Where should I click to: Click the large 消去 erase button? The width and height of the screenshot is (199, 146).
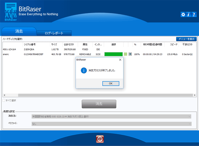[99, 104]
